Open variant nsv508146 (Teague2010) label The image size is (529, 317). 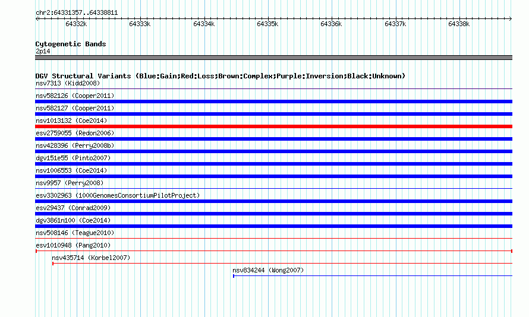click(x=75, y=233)
